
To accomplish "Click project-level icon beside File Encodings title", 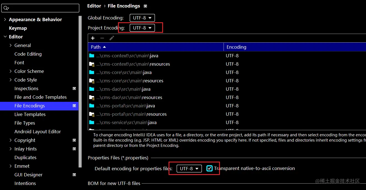I will click(x=145, y=6).
